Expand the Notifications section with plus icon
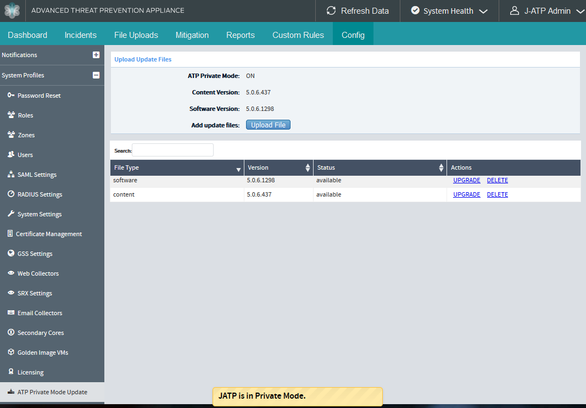586x408 pixels. coord(96,55)
